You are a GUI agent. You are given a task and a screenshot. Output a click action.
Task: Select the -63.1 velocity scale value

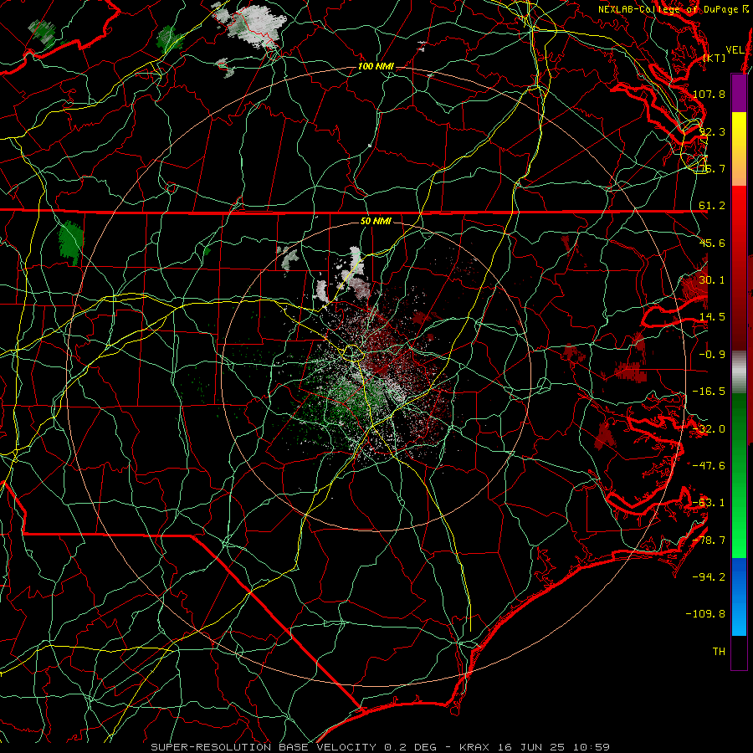tap(709, 503)
